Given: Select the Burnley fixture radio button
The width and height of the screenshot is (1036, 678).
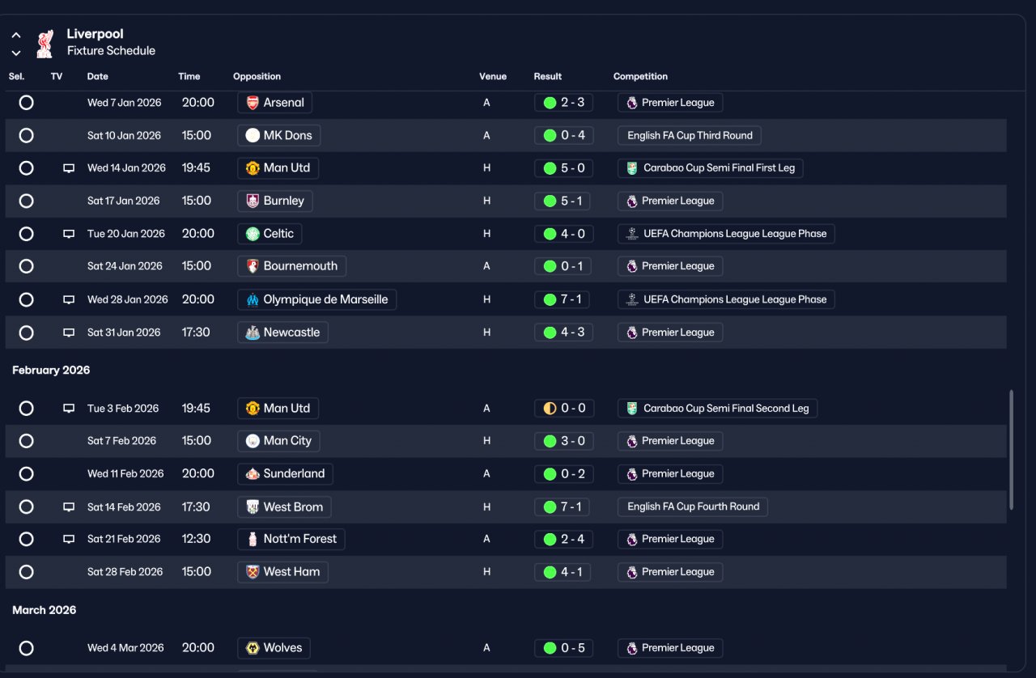Looking at the screenshot, I should (x=26, y=201).
